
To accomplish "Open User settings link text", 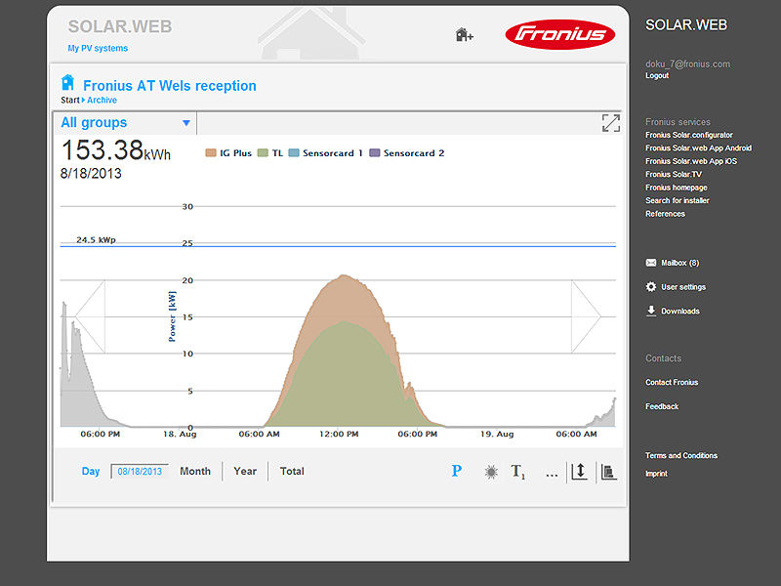I will 683,287.
